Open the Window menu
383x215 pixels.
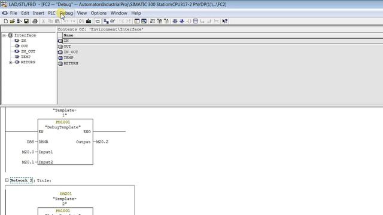point(118,13)
